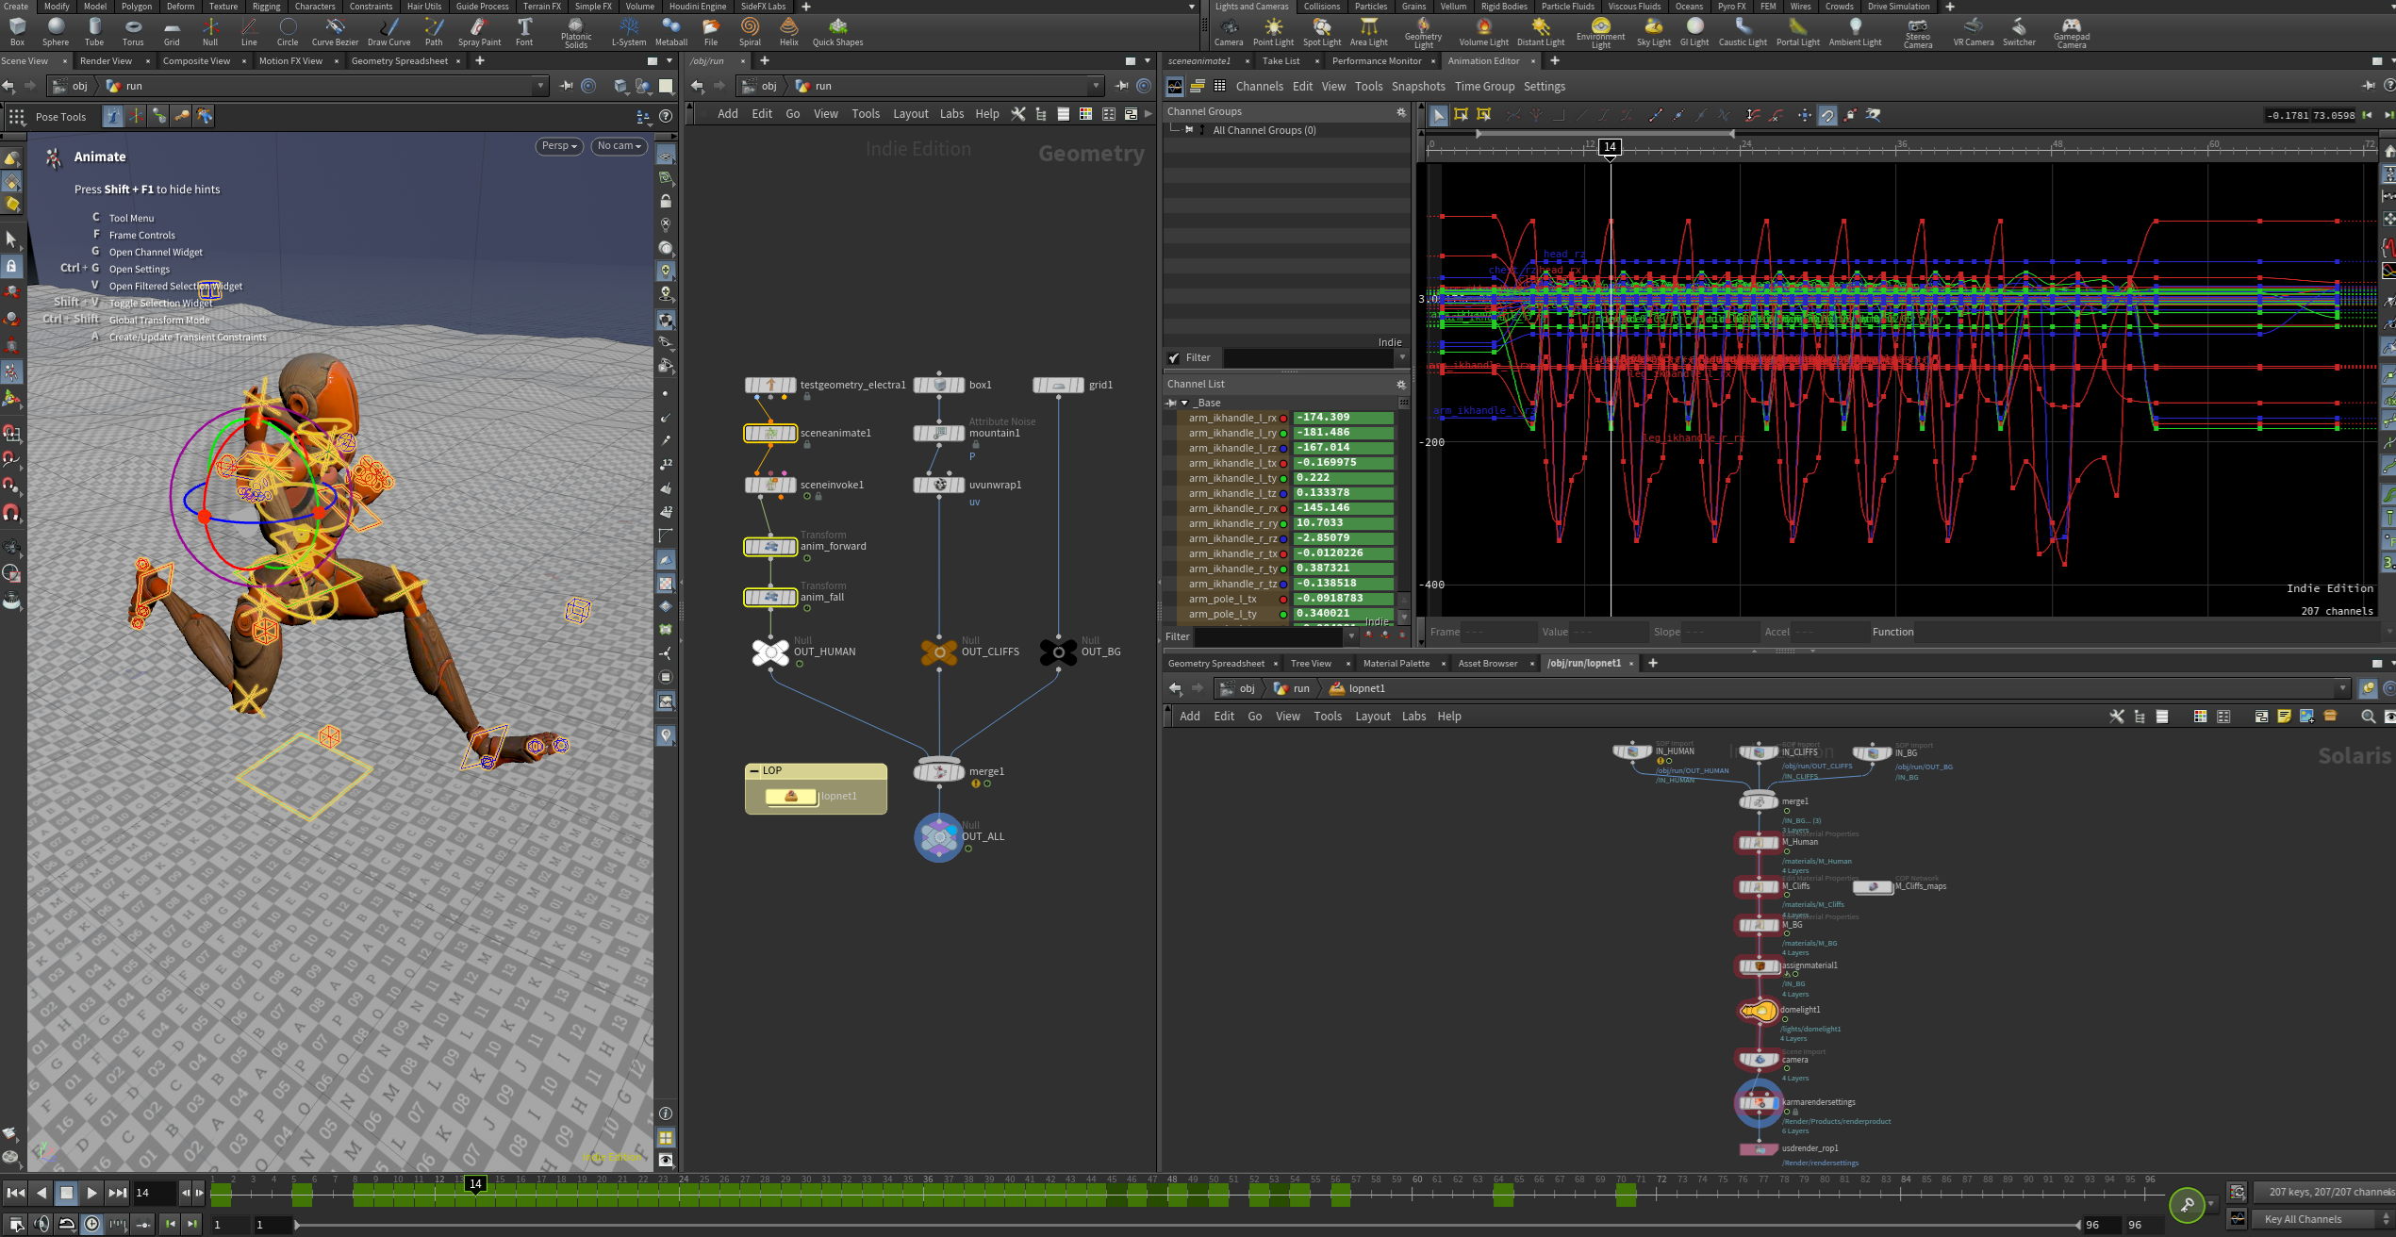Toggle the channel Filter checkbox
The height and width of the screenshot is (1237, 2396).
pos(1174,357)
